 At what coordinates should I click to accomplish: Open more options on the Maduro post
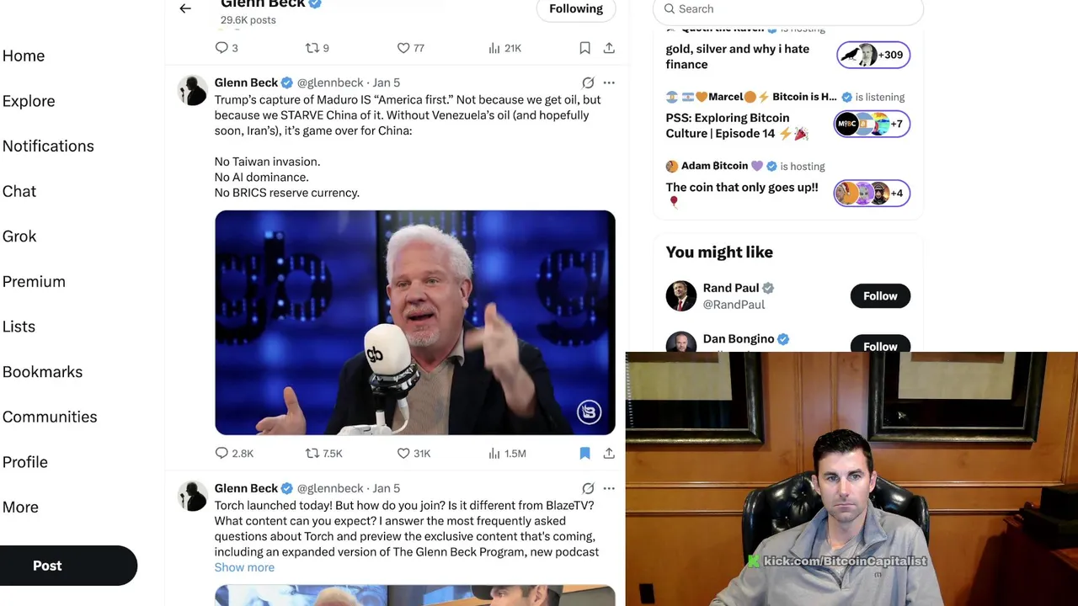point(609,82)
